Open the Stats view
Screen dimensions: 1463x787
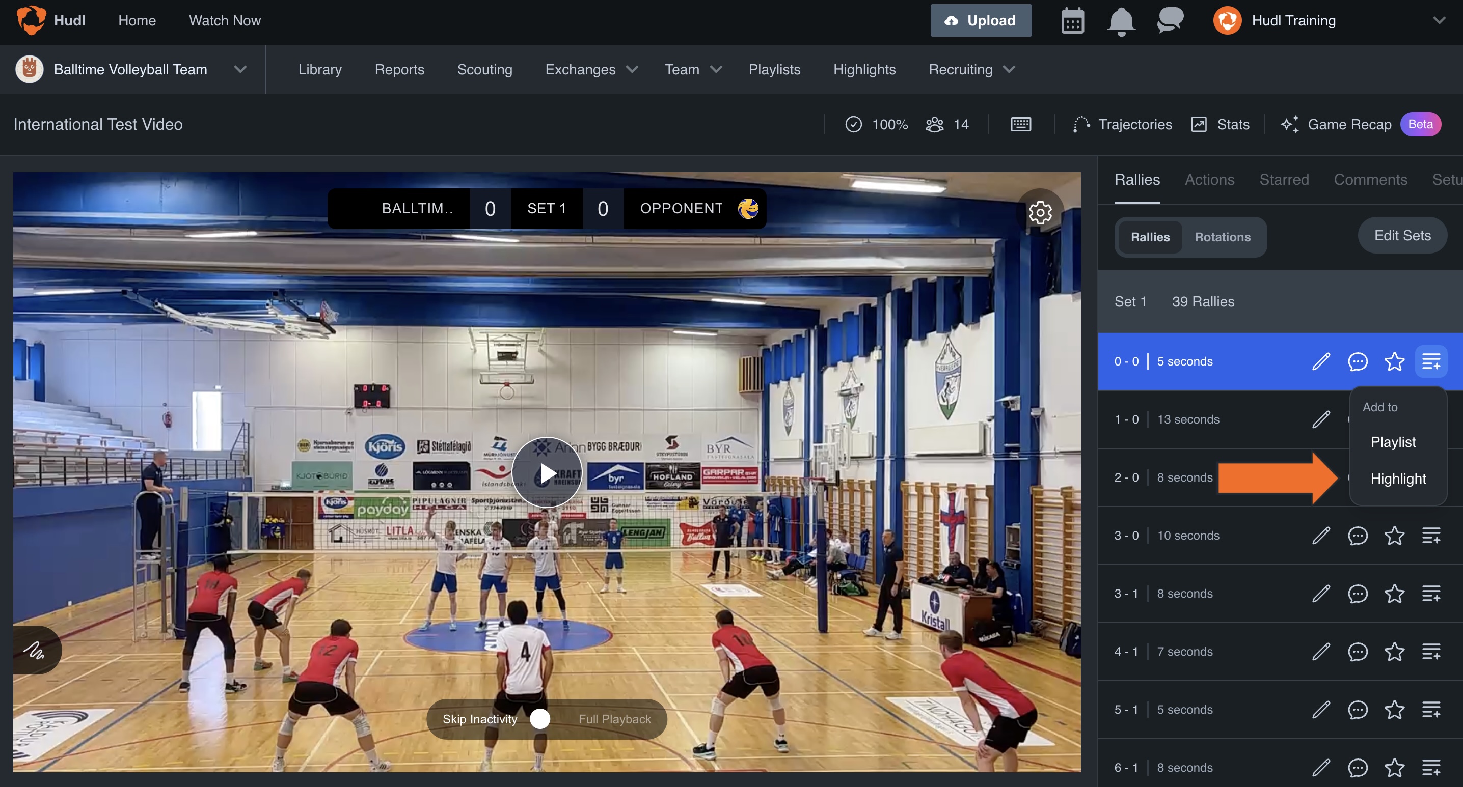pos(1220,124)
